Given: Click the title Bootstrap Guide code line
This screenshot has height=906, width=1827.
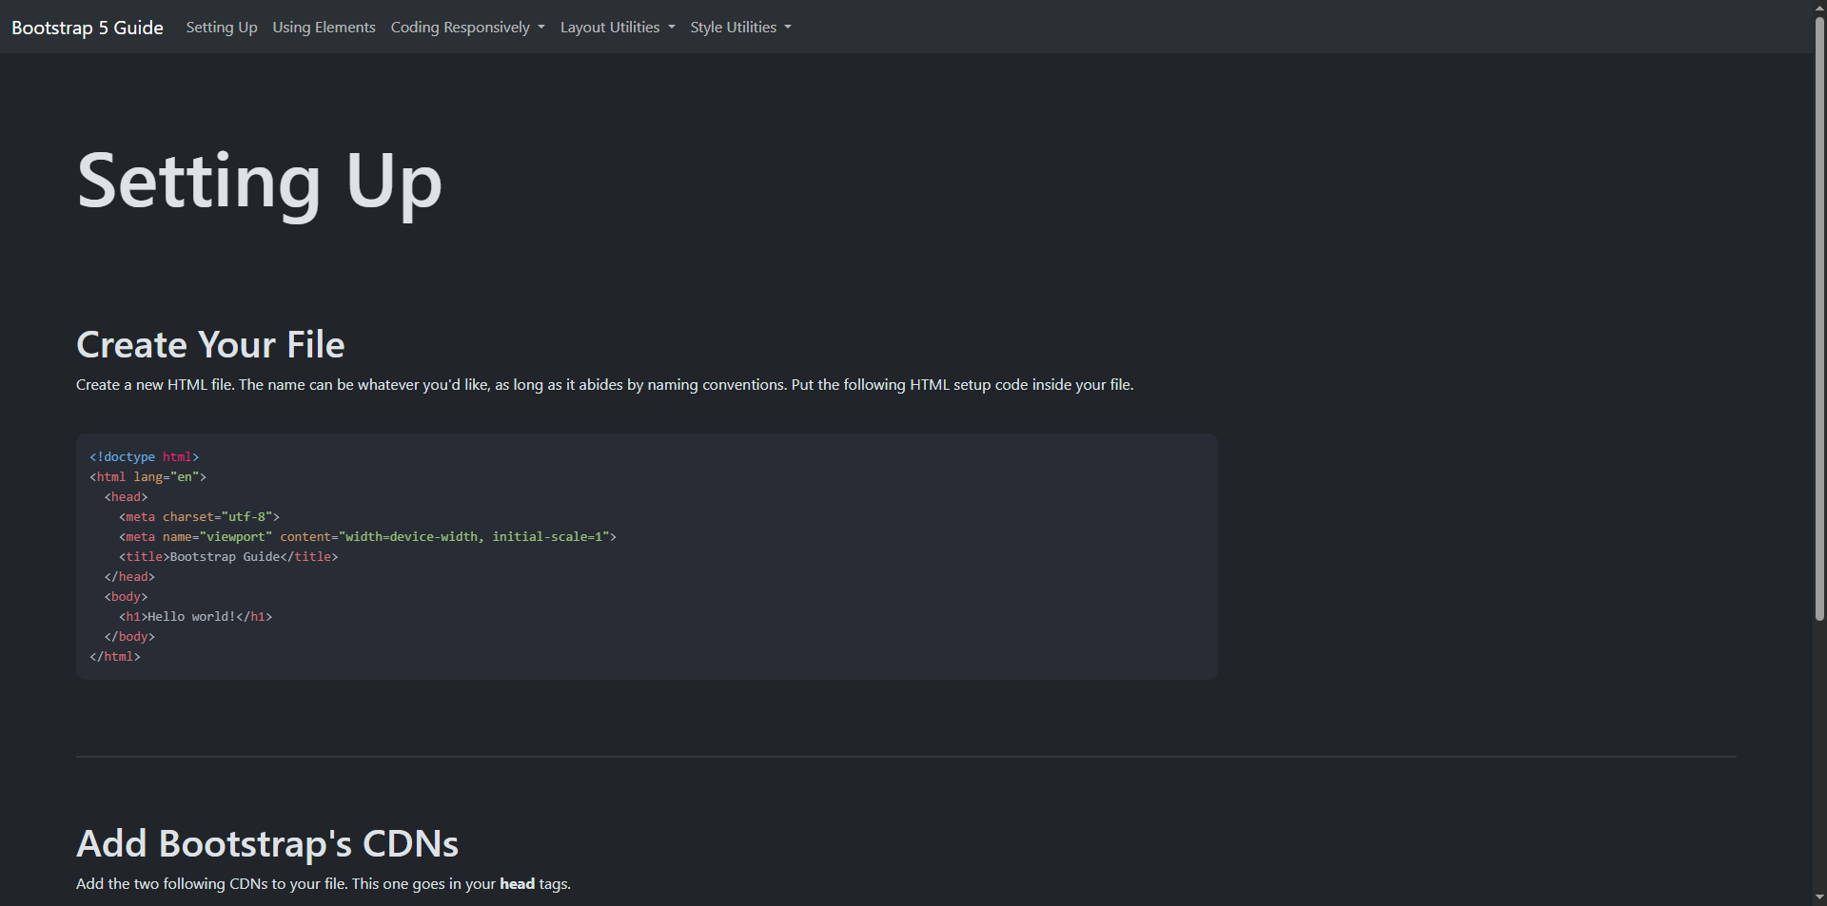Looking at the screenshot, I should 228,557.
